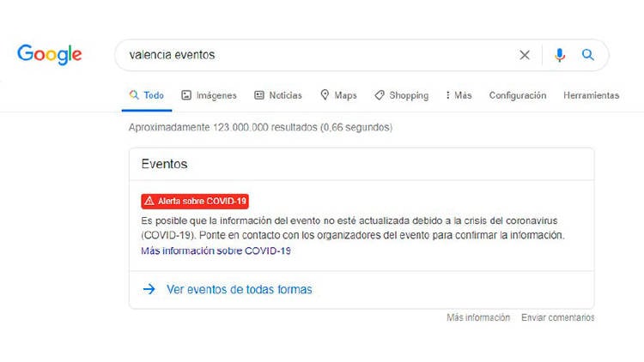644x362 pixels.
Task: Click the Shopping tag icon
Action: (379, 95)
